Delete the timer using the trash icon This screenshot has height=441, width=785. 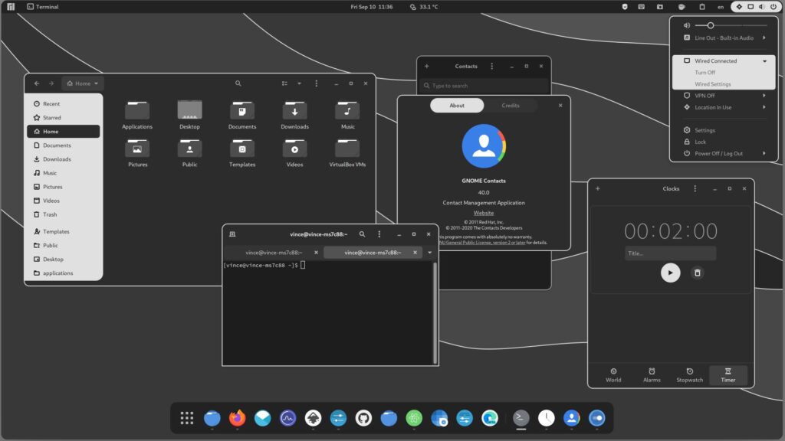point(697,273)
